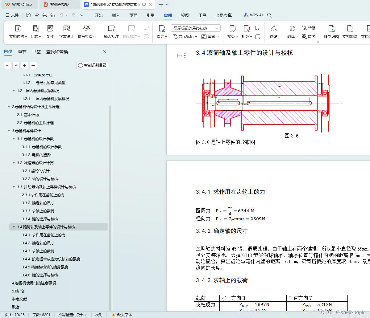
Task: Click the redo arrow icon
Action: [74, 15]
